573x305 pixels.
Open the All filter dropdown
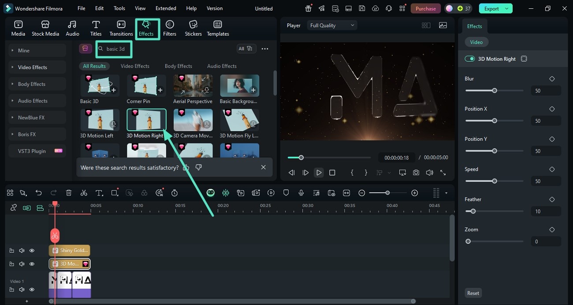tap(246, 49)
